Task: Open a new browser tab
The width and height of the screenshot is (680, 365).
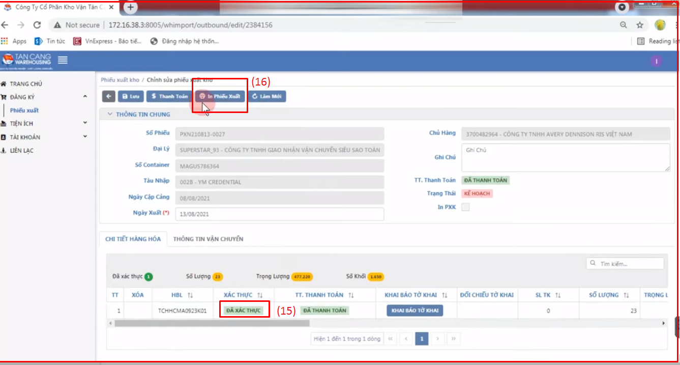Action: coord(131,8)
